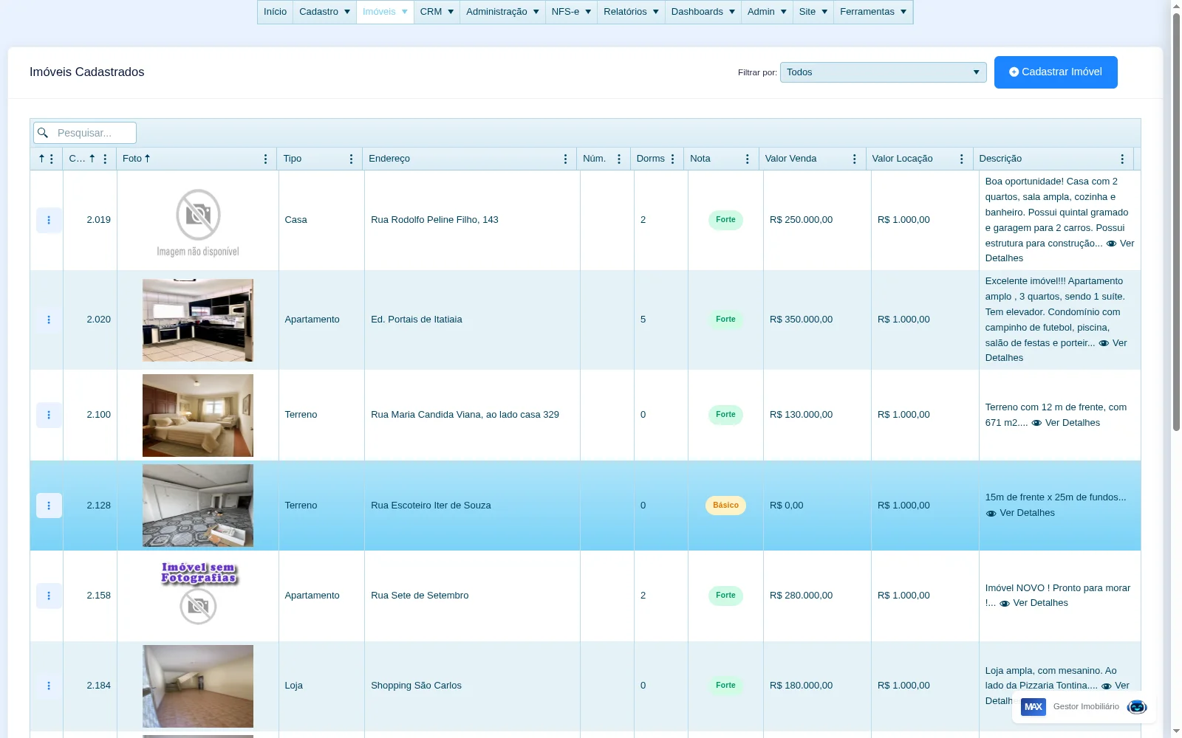Click Ver Detalhes link for Terreno 2.128
Screen dimensions: 1182x738
click(x=1027, y=513)
